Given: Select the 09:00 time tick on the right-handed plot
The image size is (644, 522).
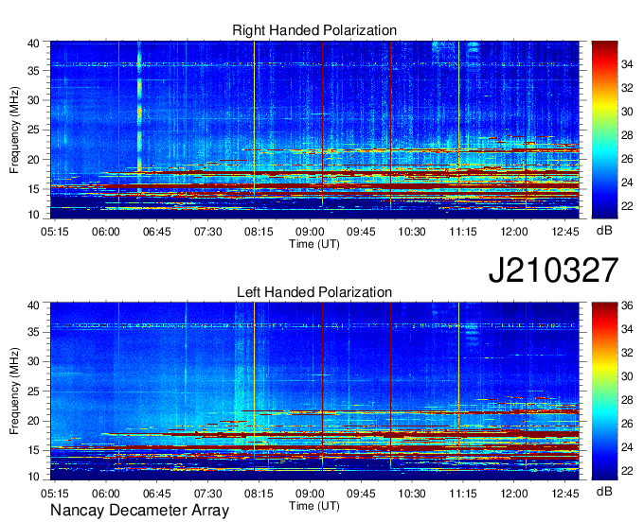Looking at the screenshot, I should pyautogui.click(x=310, y=232).
